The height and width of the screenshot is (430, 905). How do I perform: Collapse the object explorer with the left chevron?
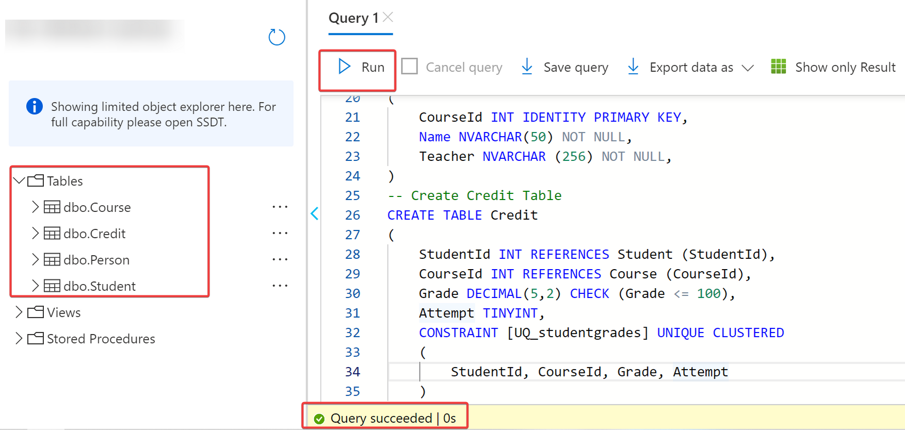pos(315,213)
